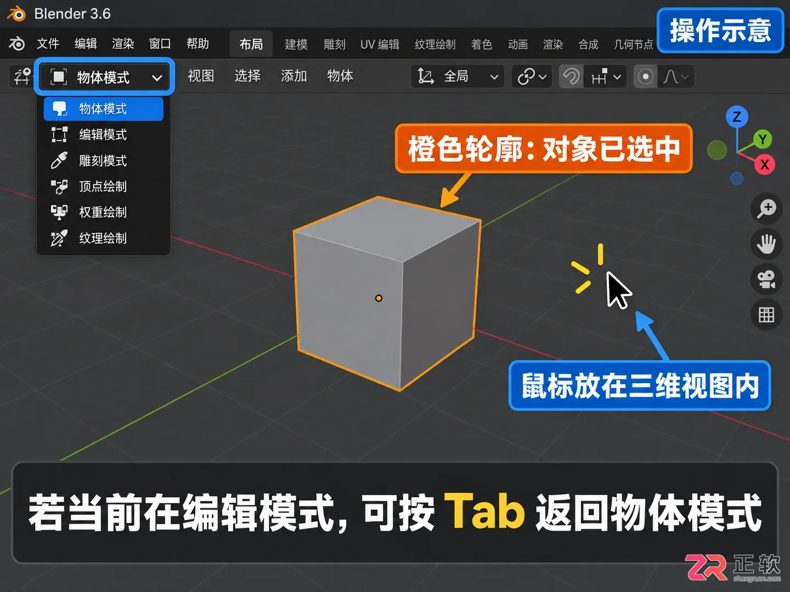This screenshot has height=592, width=790.
Task: Open the 帮助 menu
Action: click(x=198, y=44)
